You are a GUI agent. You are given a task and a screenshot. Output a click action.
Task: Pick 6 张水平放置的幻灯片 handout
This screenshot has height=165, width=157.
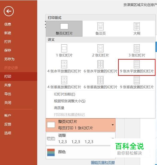coord(100,67)
